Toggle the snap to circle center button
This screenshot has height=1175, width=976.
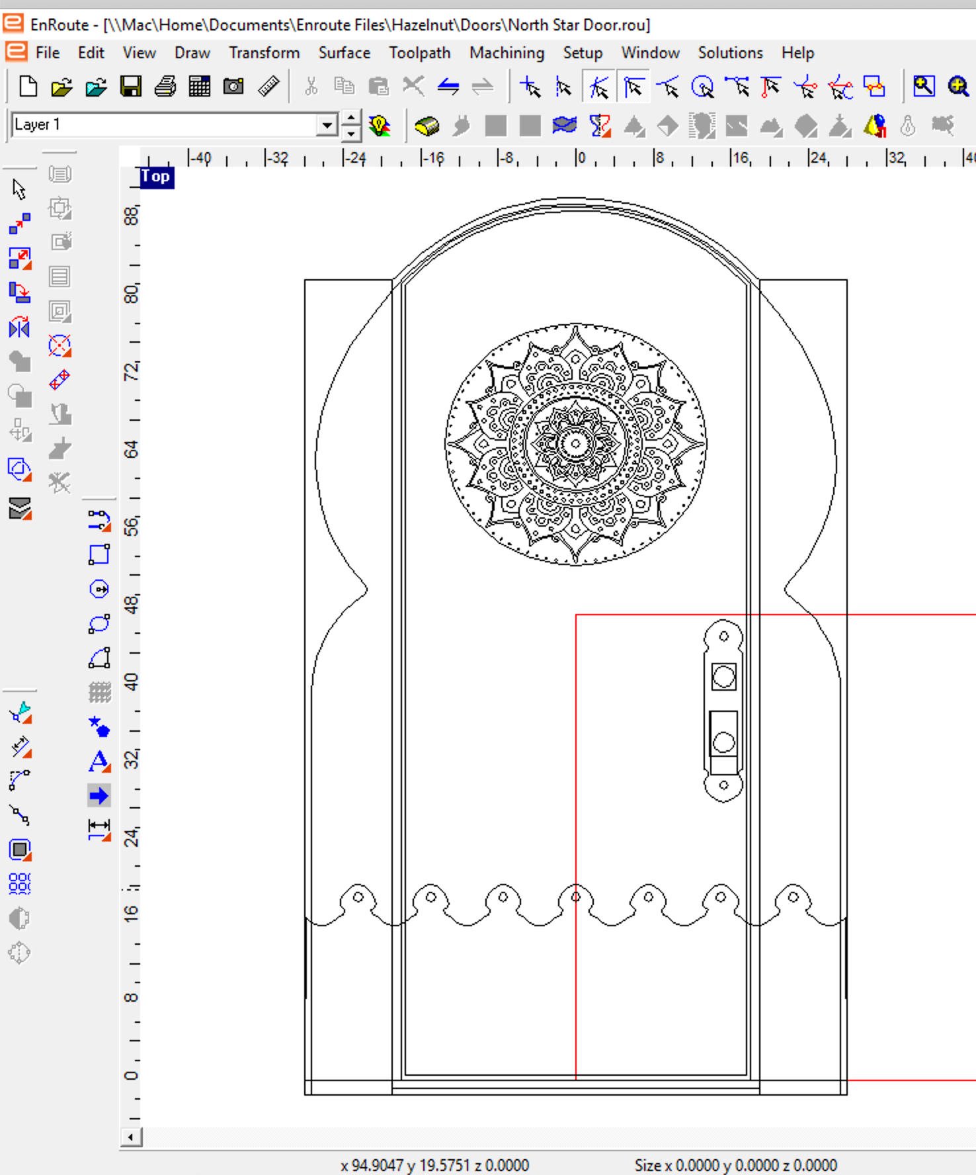pos(702,87)
